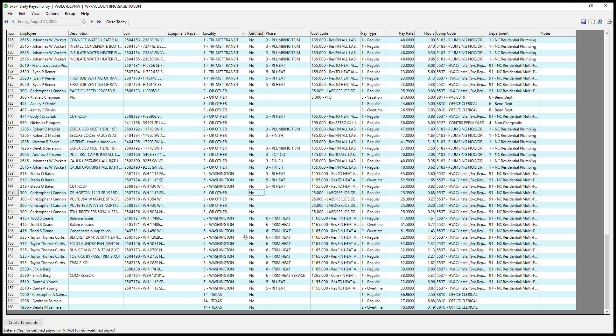
Task: Open the Recap menu
Action: coord(70,14)
